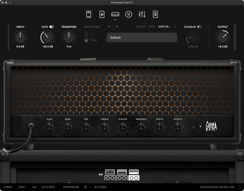244x191 pixels.
Task: Open the Tuner
Action: pyautogui.click(x=8, y=187)
